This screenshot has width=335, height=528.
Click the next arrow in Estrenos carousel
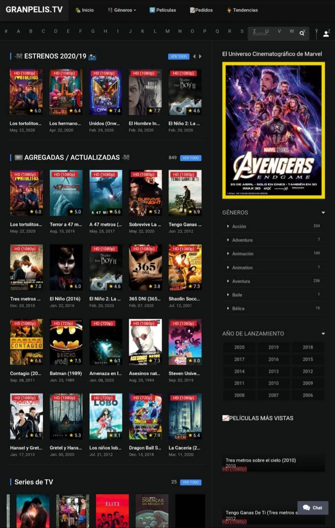coord(200,57)
